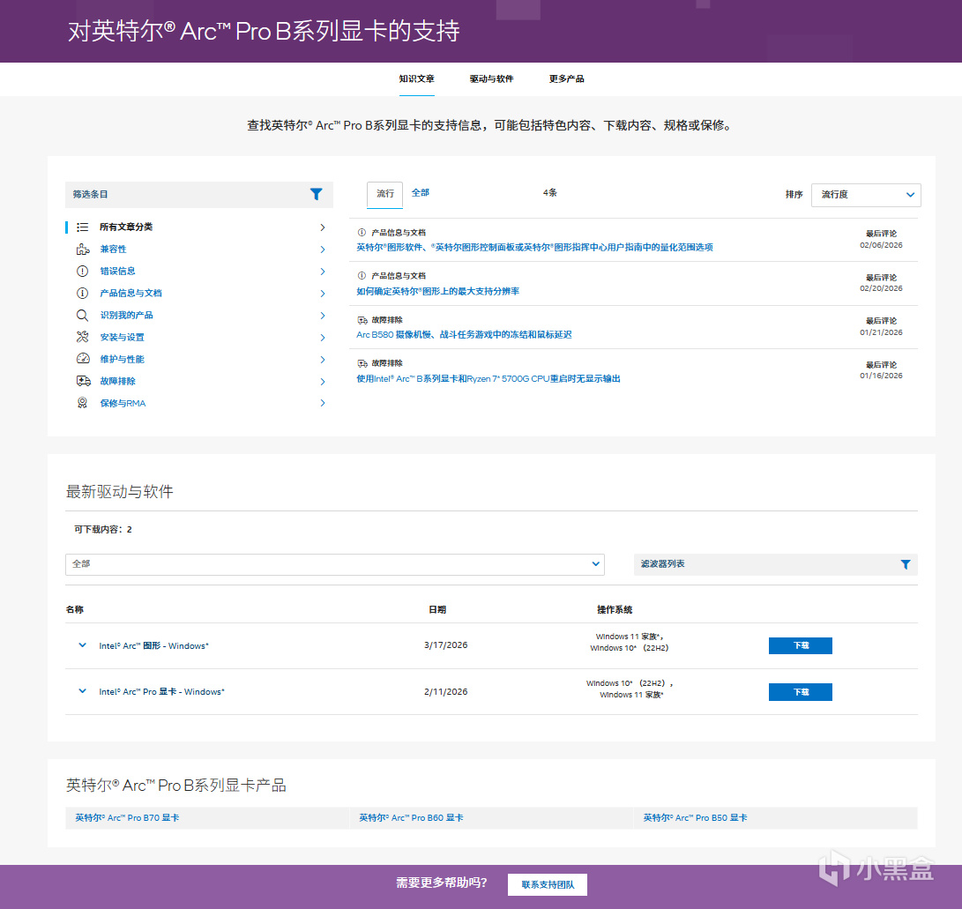Open article 如何确定英特尔图形上的最大支持分辨率
The width and height of the screenshot is (962, 909).
(x=437, y=291)
